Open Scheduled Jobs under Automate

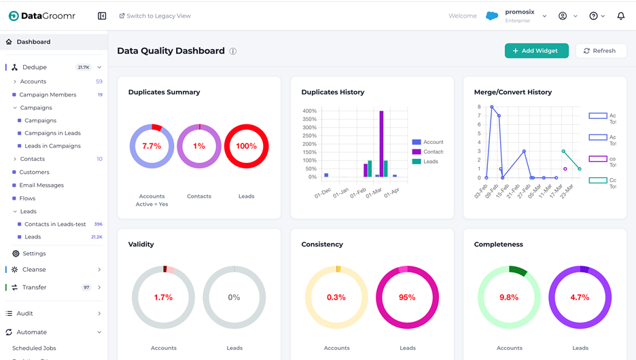click(x=34, y=348)
